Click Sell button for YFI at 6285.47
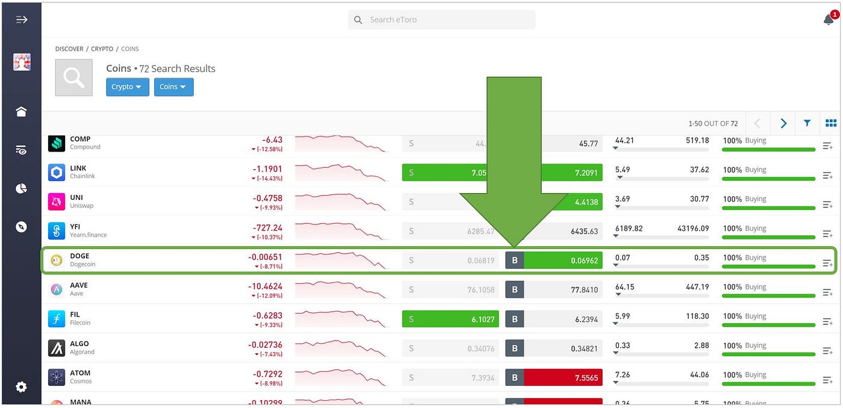This screenshot has width=843, height=408. point(450,231)
